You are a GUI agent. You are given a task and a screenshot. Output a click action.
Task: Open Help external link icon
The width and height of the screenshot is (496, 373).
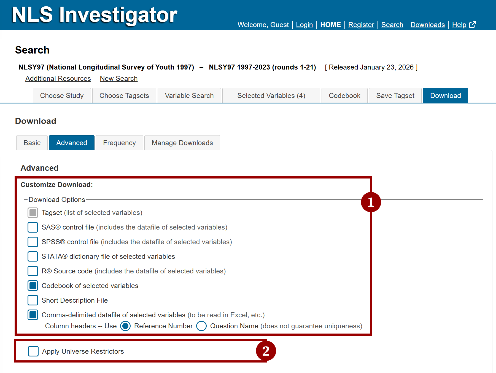coord(472,25)
